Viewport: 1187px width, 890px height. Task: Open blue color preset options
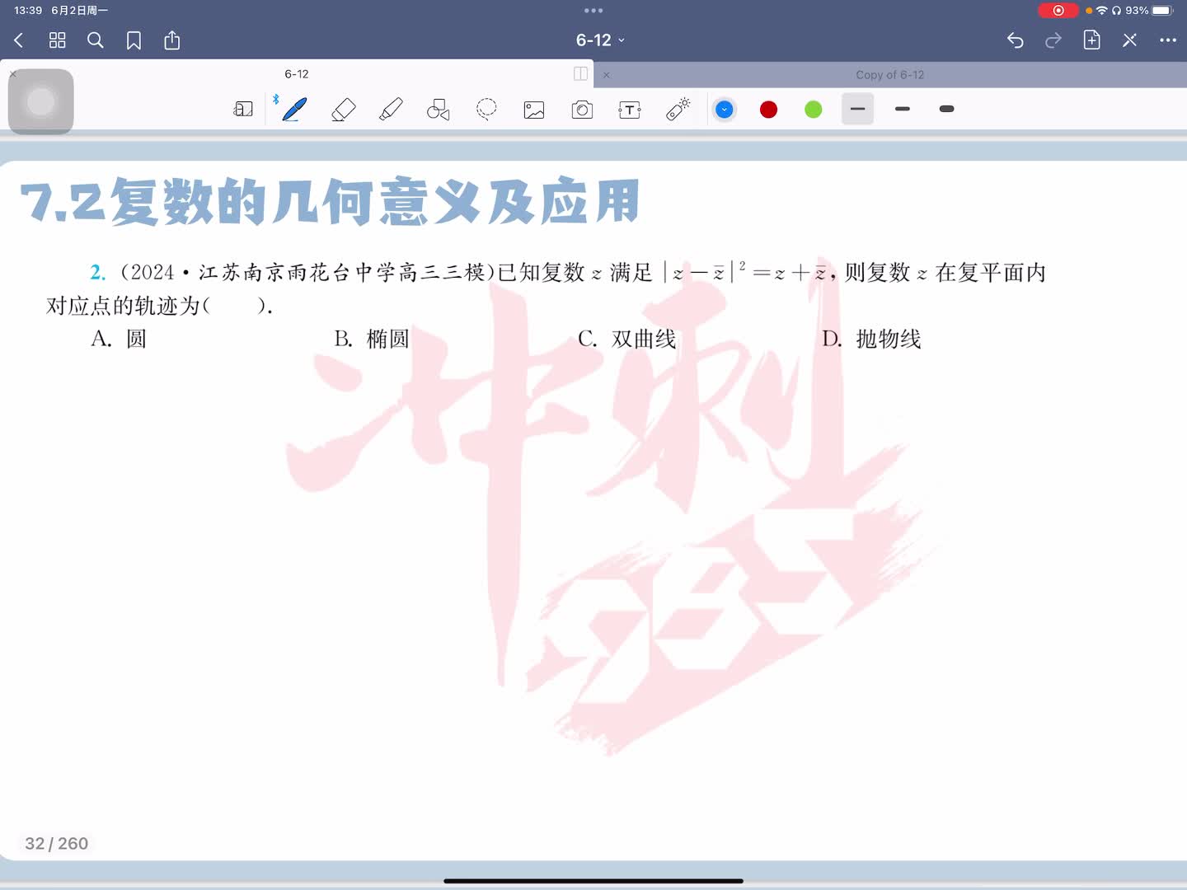(725, 110)
